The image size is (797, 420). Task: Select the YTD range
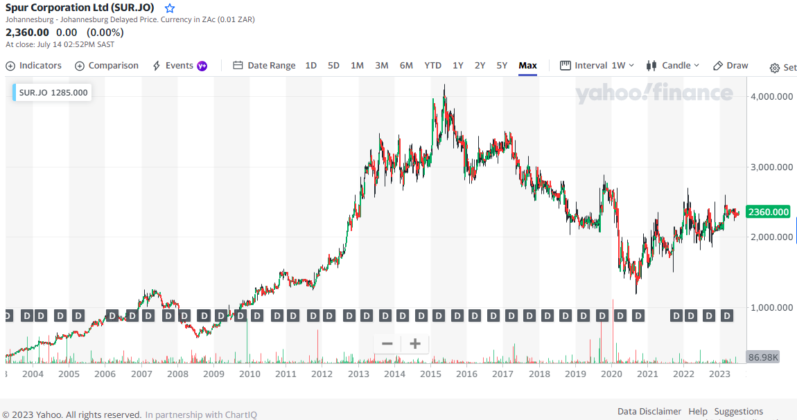coord(433,66)
